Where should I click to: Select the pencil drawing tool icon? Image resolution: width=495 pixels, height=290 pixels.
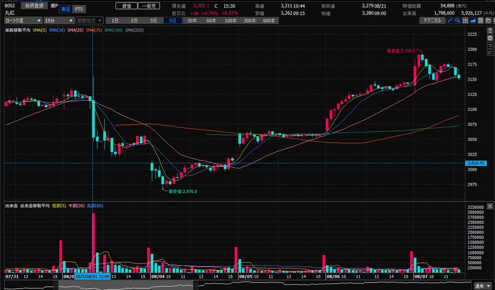click(450, 21)
